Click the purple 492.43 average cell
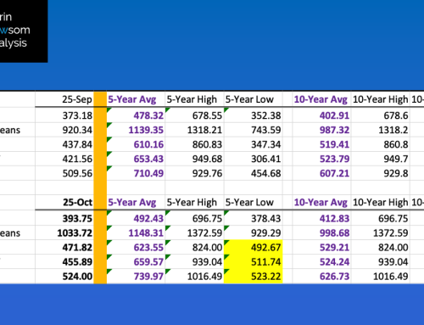Image resolution: width=424 pixels, height=325 pixels. [136, 218]
